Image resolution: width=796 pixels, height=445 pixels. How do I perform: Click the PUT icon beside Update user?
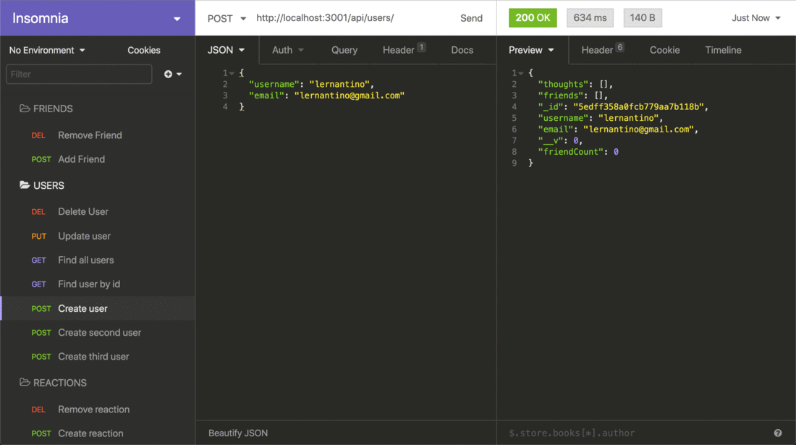click(x=38, y=236)
